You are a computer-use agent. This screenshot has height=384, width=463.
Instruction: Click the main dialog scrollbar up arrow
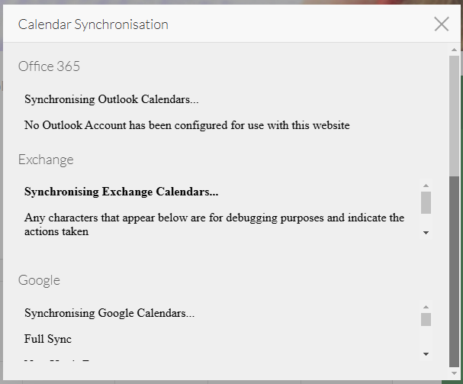coord(454,49)
